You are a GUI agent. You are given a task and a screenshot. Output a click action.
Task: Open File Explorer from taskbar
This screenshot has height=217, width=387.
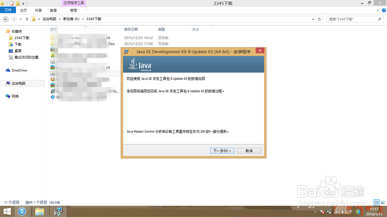click(40, 212)
